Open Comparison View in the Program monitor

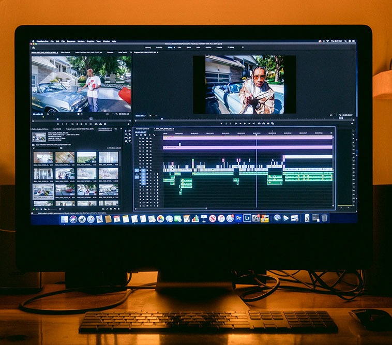pyautogui.click(x=273, y=124)
